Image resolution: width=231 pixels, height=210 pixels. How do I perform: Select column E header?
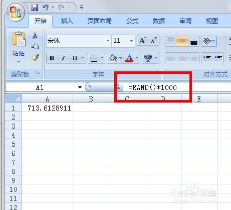[x=199, y=99]
